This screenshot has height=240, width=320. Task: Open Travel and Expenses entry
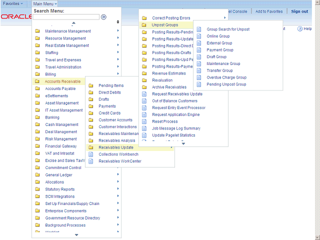click(63, 60)
